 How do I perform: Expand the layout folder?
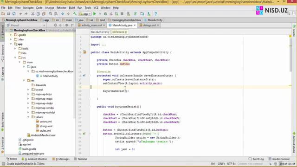[x=28, y=90]
